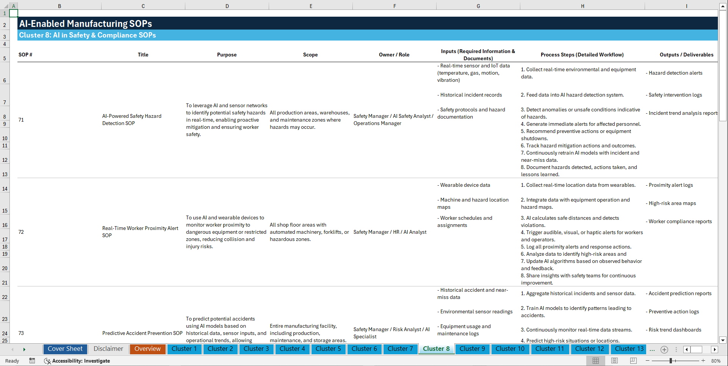Open Page Break Preview via its icon
This screenshot has width=728, height=366.
(633, 361)
